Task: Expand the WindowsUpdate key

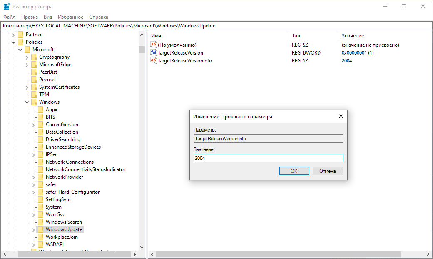Action: pos(33,230)
